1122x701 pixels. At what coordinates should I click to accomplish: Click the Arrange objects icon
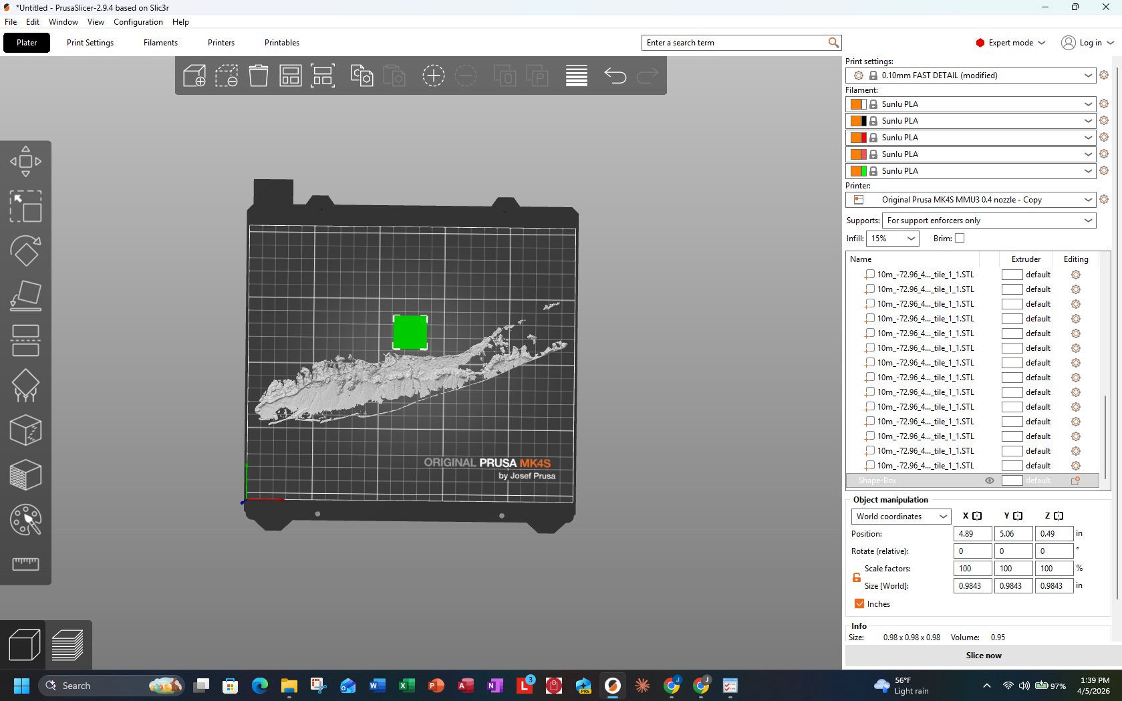tap(291, 76)
